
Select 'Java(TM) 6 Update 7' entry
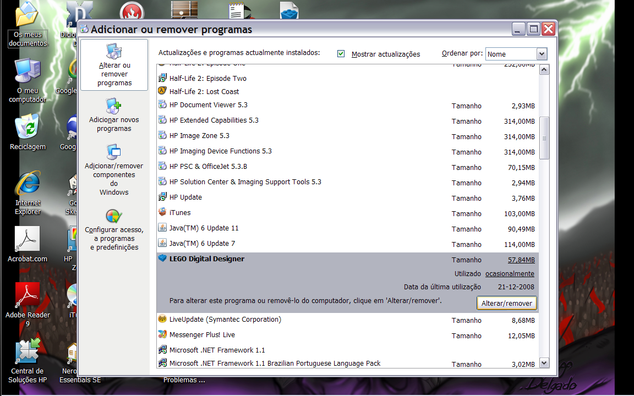coord(202,243)
